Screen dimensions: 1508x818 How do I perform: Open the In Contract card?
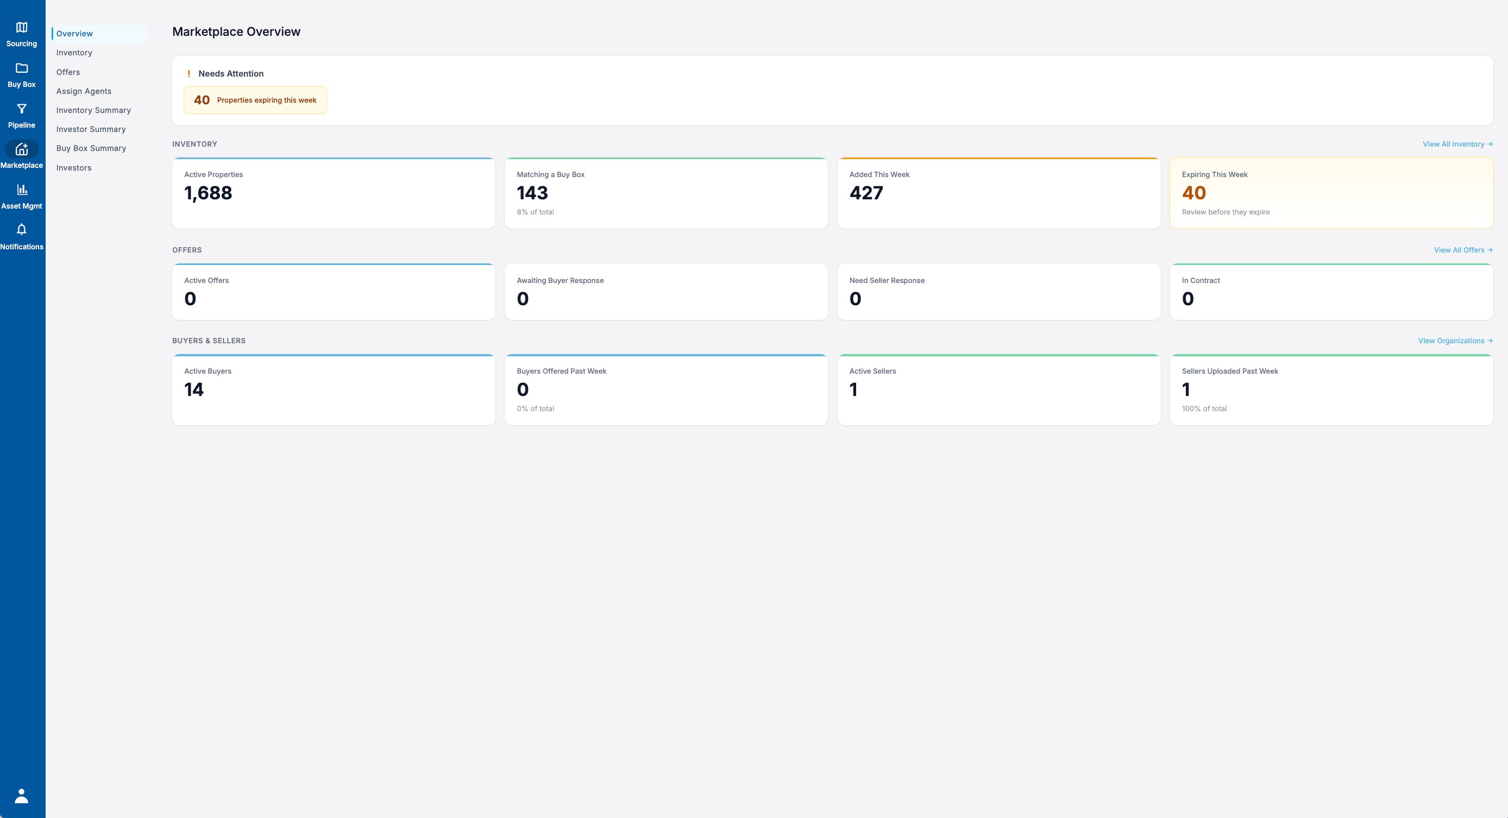(x=1331, y=292)
